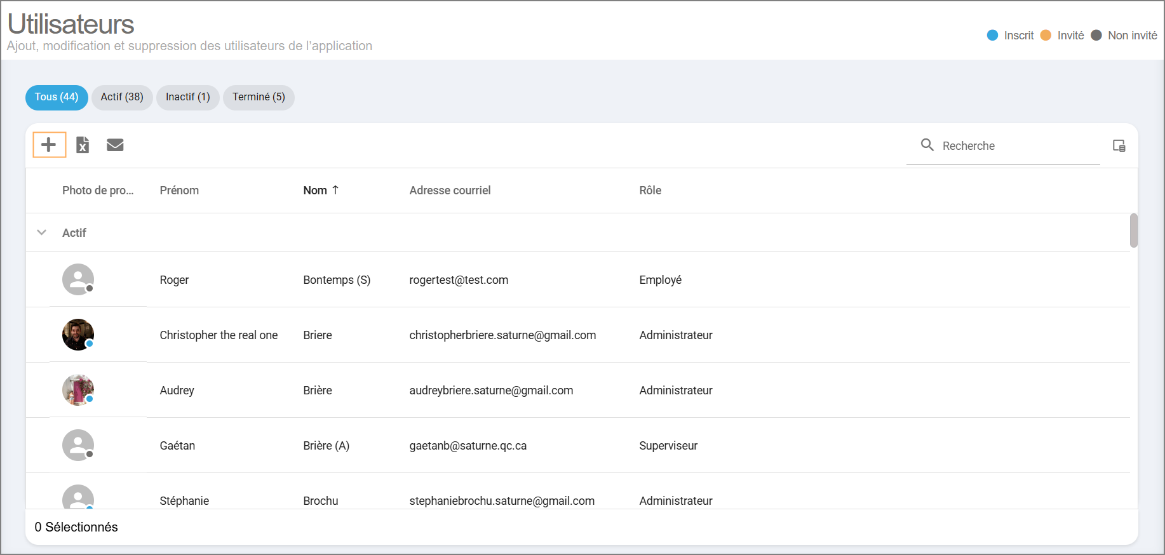Image resolution: width=1165 pixels, height=555 pixels.
Task: Show the Inactif (1) users
Action: click(187, 97)
